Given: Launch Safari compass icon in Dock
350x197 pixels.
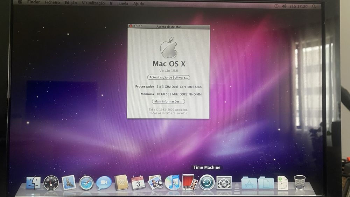Looking at the screenshot, I should pos(86,183).
